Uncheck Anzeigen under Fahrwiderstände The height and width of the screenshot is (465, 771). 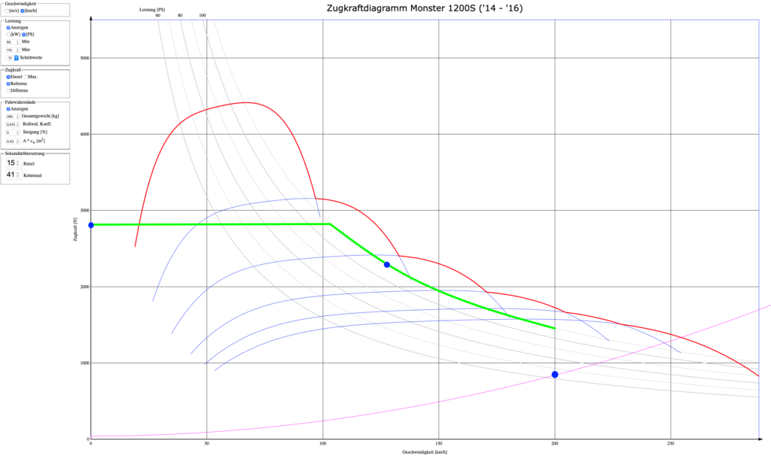click(x=8, y=109)
